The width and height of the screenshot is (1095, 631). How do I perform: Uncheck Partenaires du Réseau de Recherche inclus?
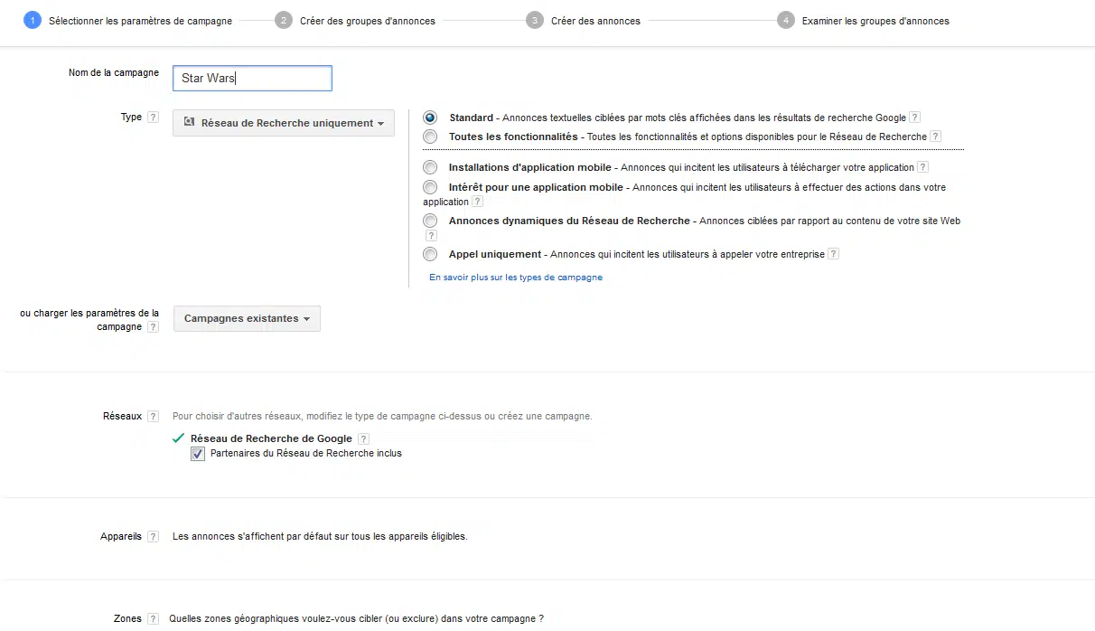tap(198, 454)
